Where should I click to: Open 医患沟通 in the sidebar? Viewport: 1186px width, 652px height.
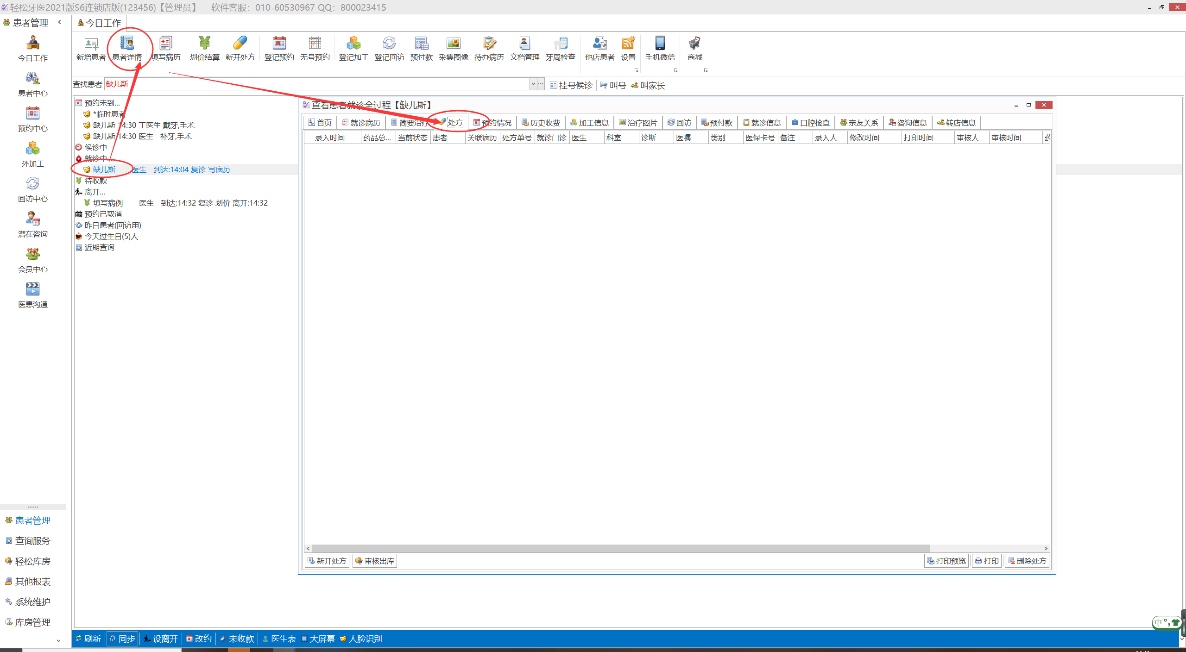point(32,295)
